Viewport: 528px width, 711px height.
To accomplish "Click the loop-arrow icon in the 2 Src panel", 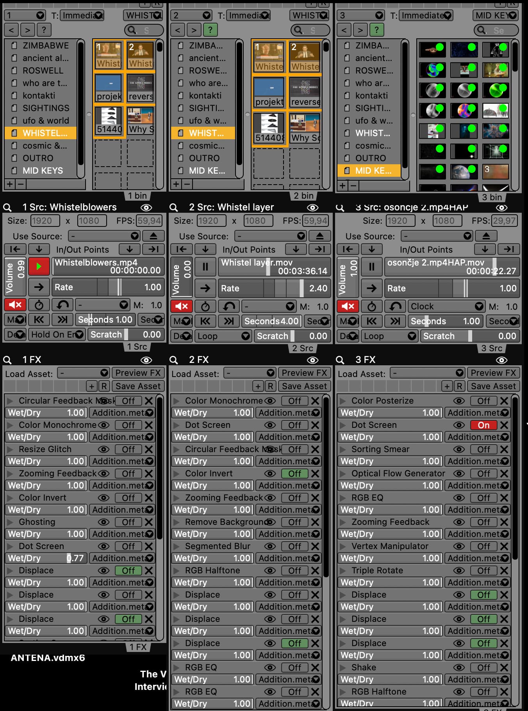I will click(228, 306).
